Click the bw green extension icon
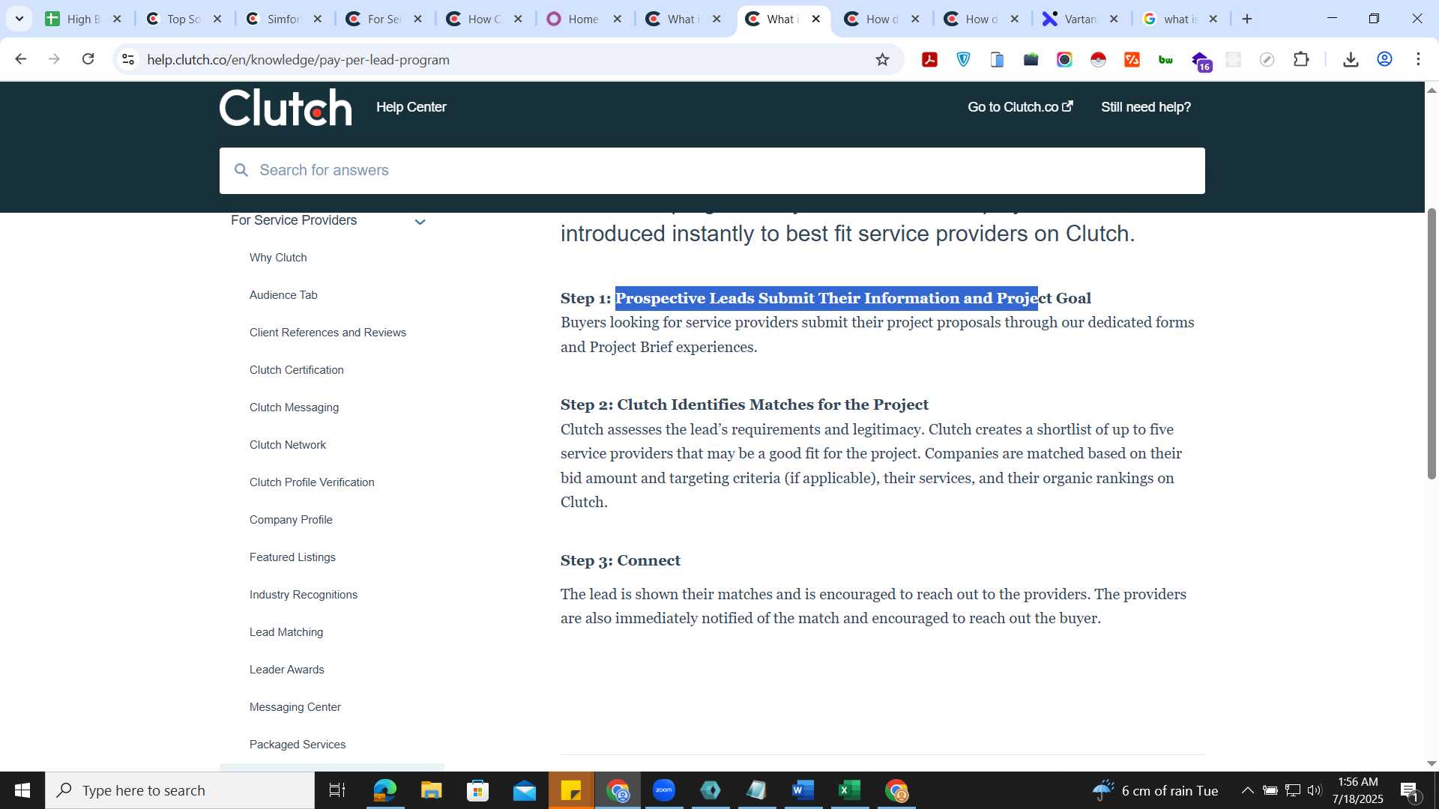Viewport: 1439px width, 809px height. click(x=1165, y=60)
